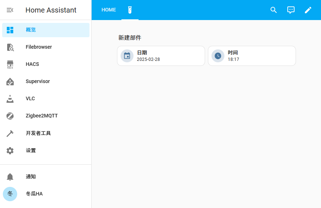
Task: Switch to the HOME tab
Action: pyautogui.click(x=109, y=10)
